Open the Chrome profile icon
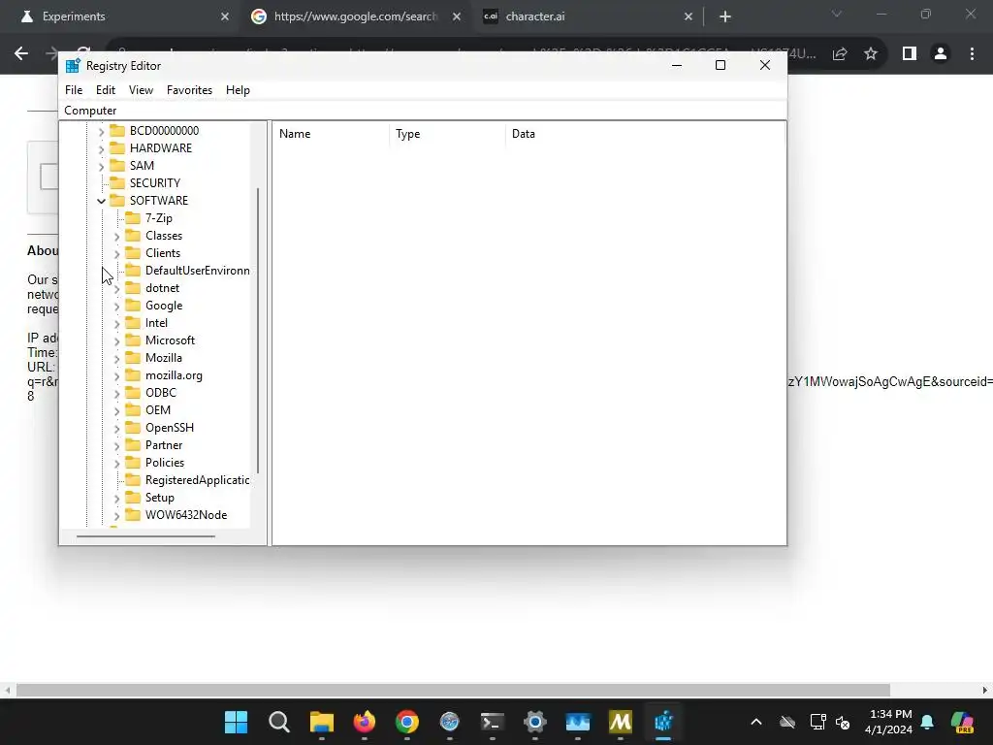 coord(941,54)
